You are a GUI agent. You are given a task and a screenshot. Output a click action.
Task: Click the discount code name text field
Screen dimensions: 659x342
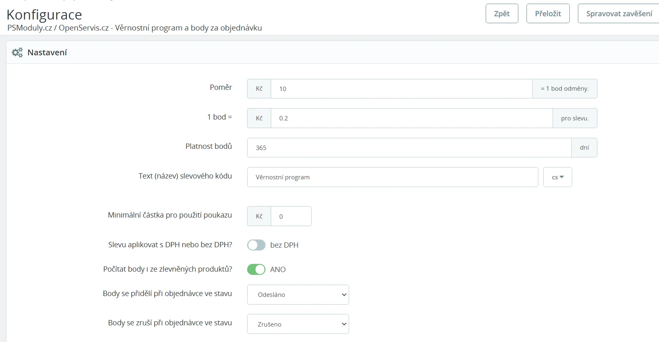[x=392, y=177]
